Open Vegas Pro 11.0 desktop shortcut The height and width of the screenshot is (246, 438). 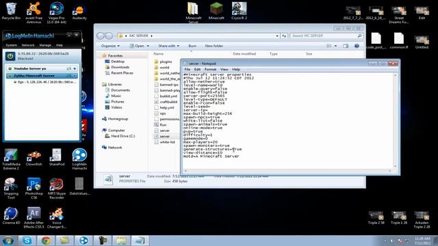point(56,12)
